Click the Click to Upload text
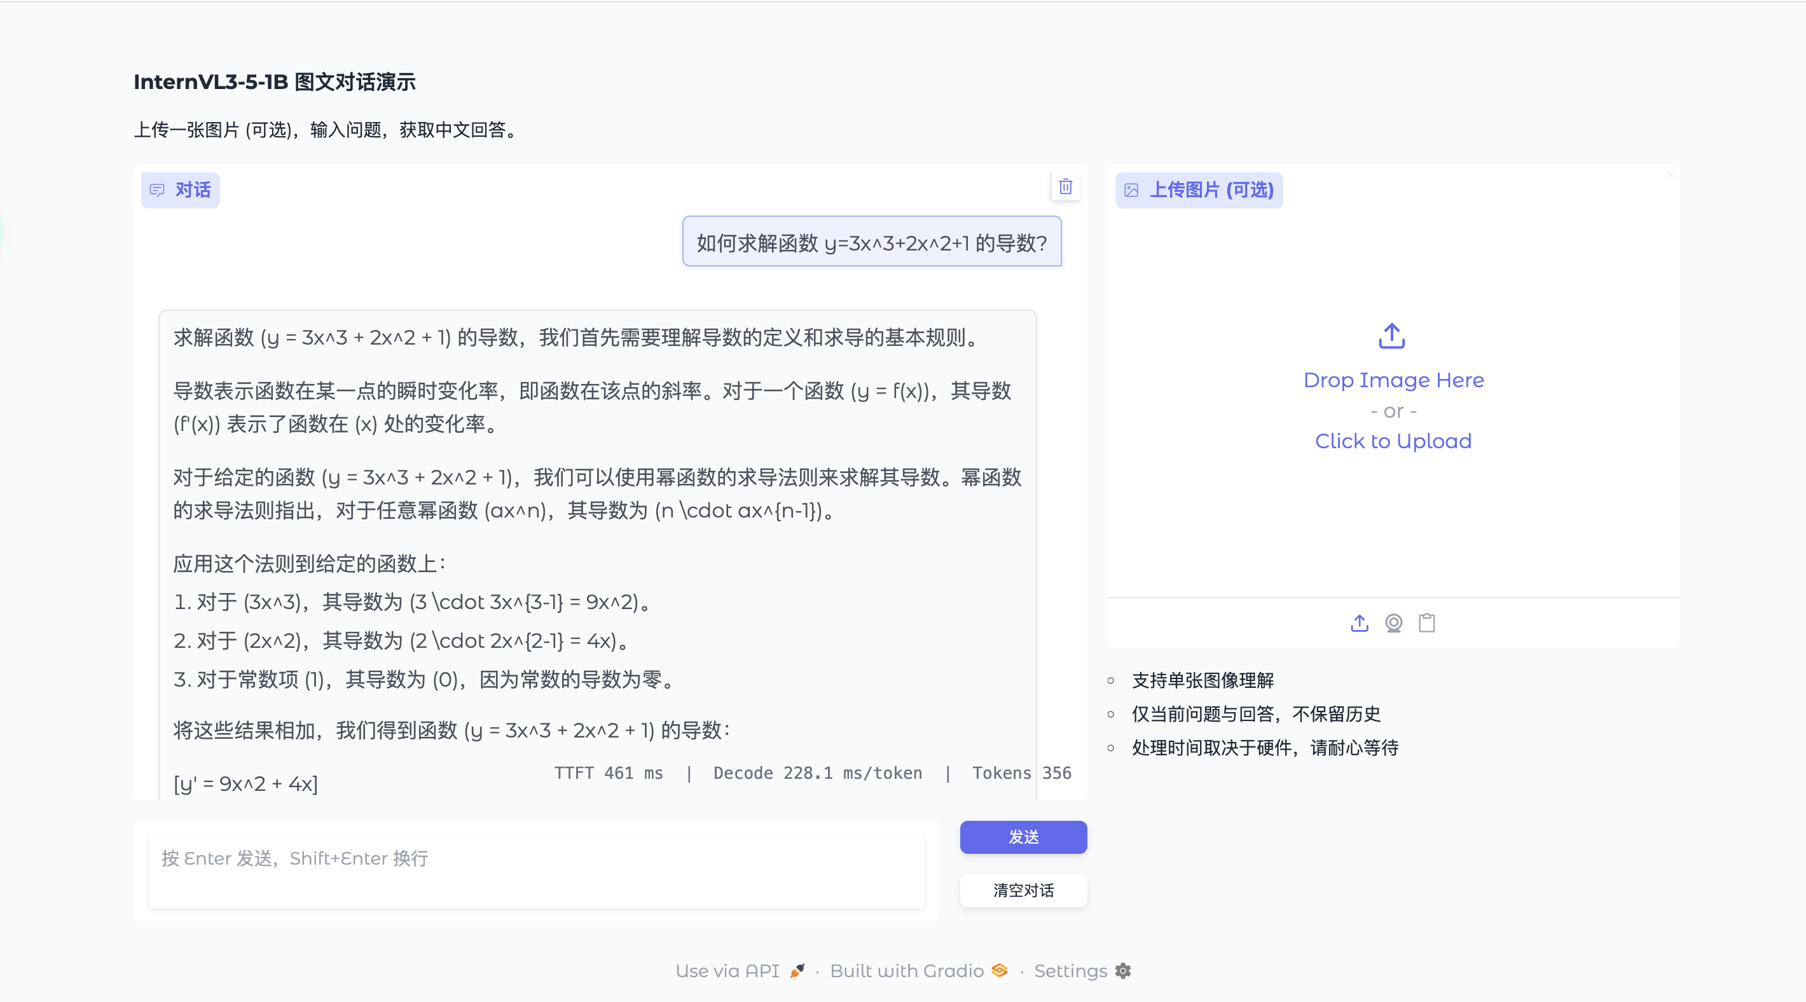The width and height of the screenshot is (1806, 1002). click(x=1393, y=441)
